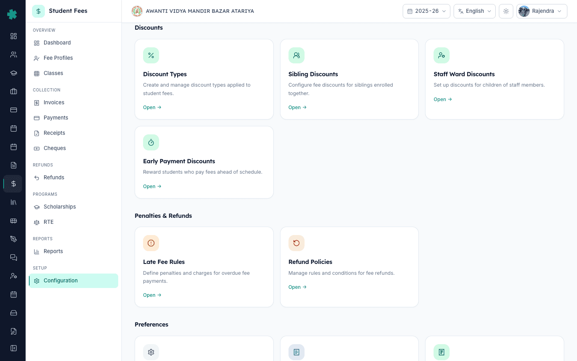Open the bus transport icon in the left rail
The image size is (577, 361).
click(14, 221)
